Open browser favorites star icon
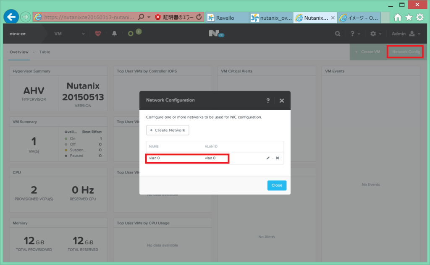The width and height of the screenshot is (430, 265). [x=409, y=18]
